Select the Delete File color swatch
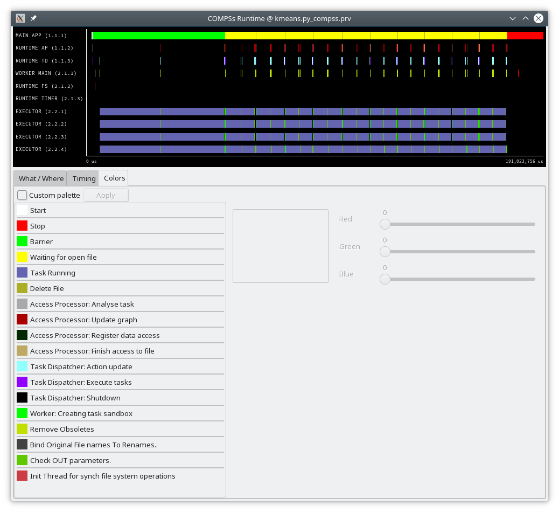 click(x=22, y=288)
